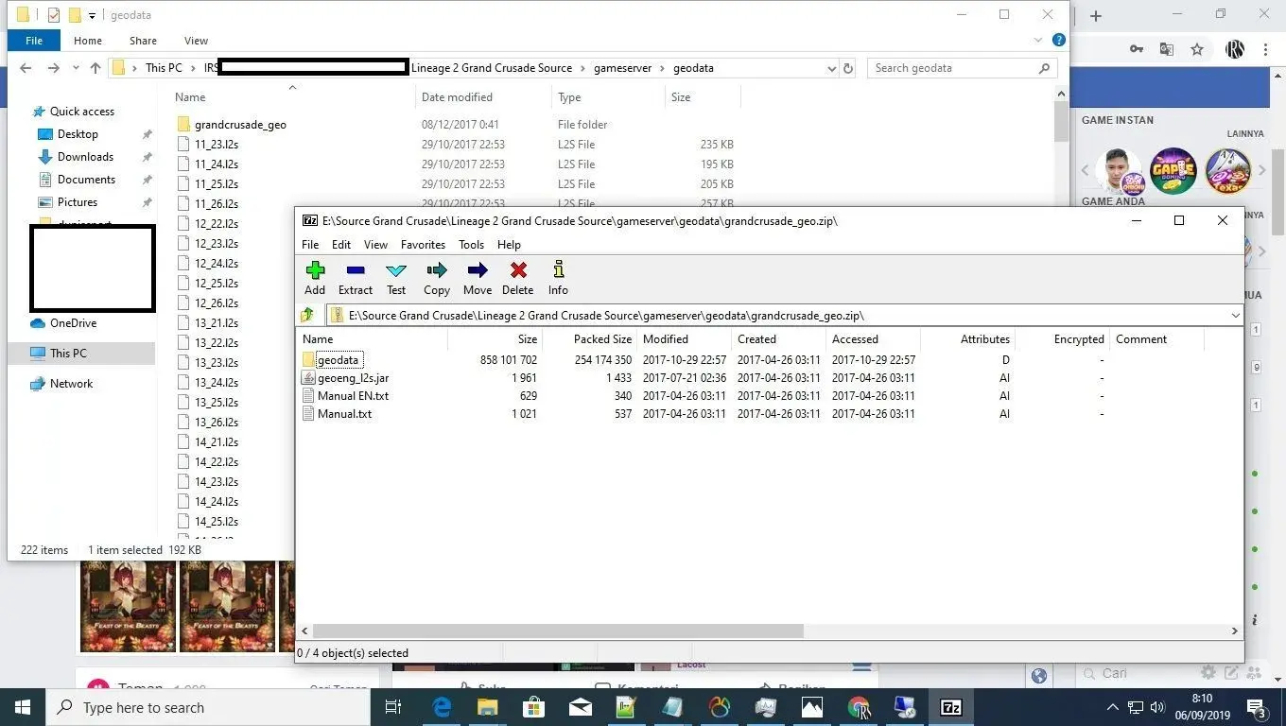
Task: Select the Manual.txt file in 7-Zip
Action: (x=344, y=414)
